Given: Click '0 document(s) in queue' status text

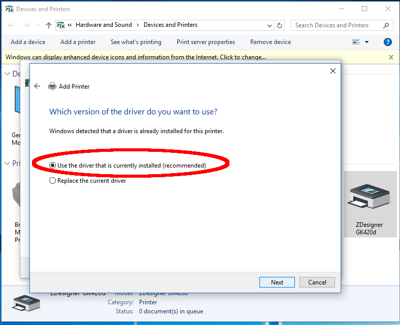Looking at the screenshot, I should 171,311.
